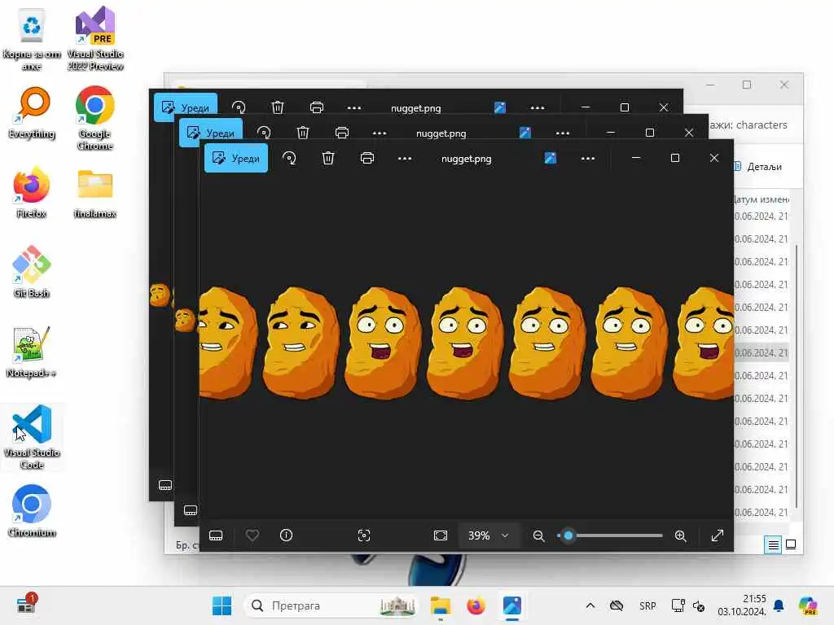Click SRP language indicator
This screenshot has height=625, width=834.
coord(647,605)
